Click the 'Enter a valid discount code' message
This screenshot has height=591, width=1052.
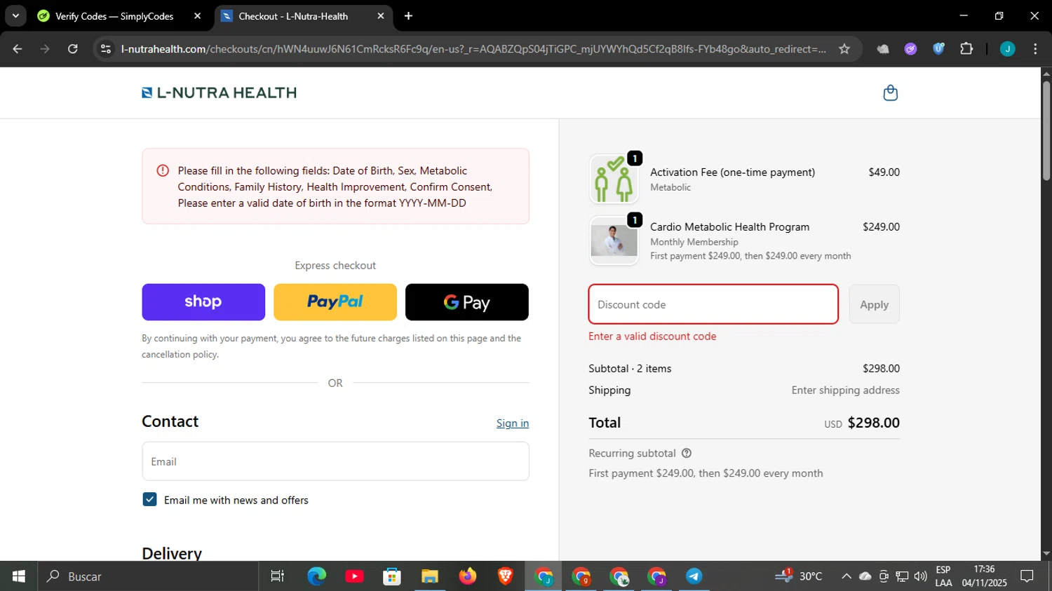point(652,337)
